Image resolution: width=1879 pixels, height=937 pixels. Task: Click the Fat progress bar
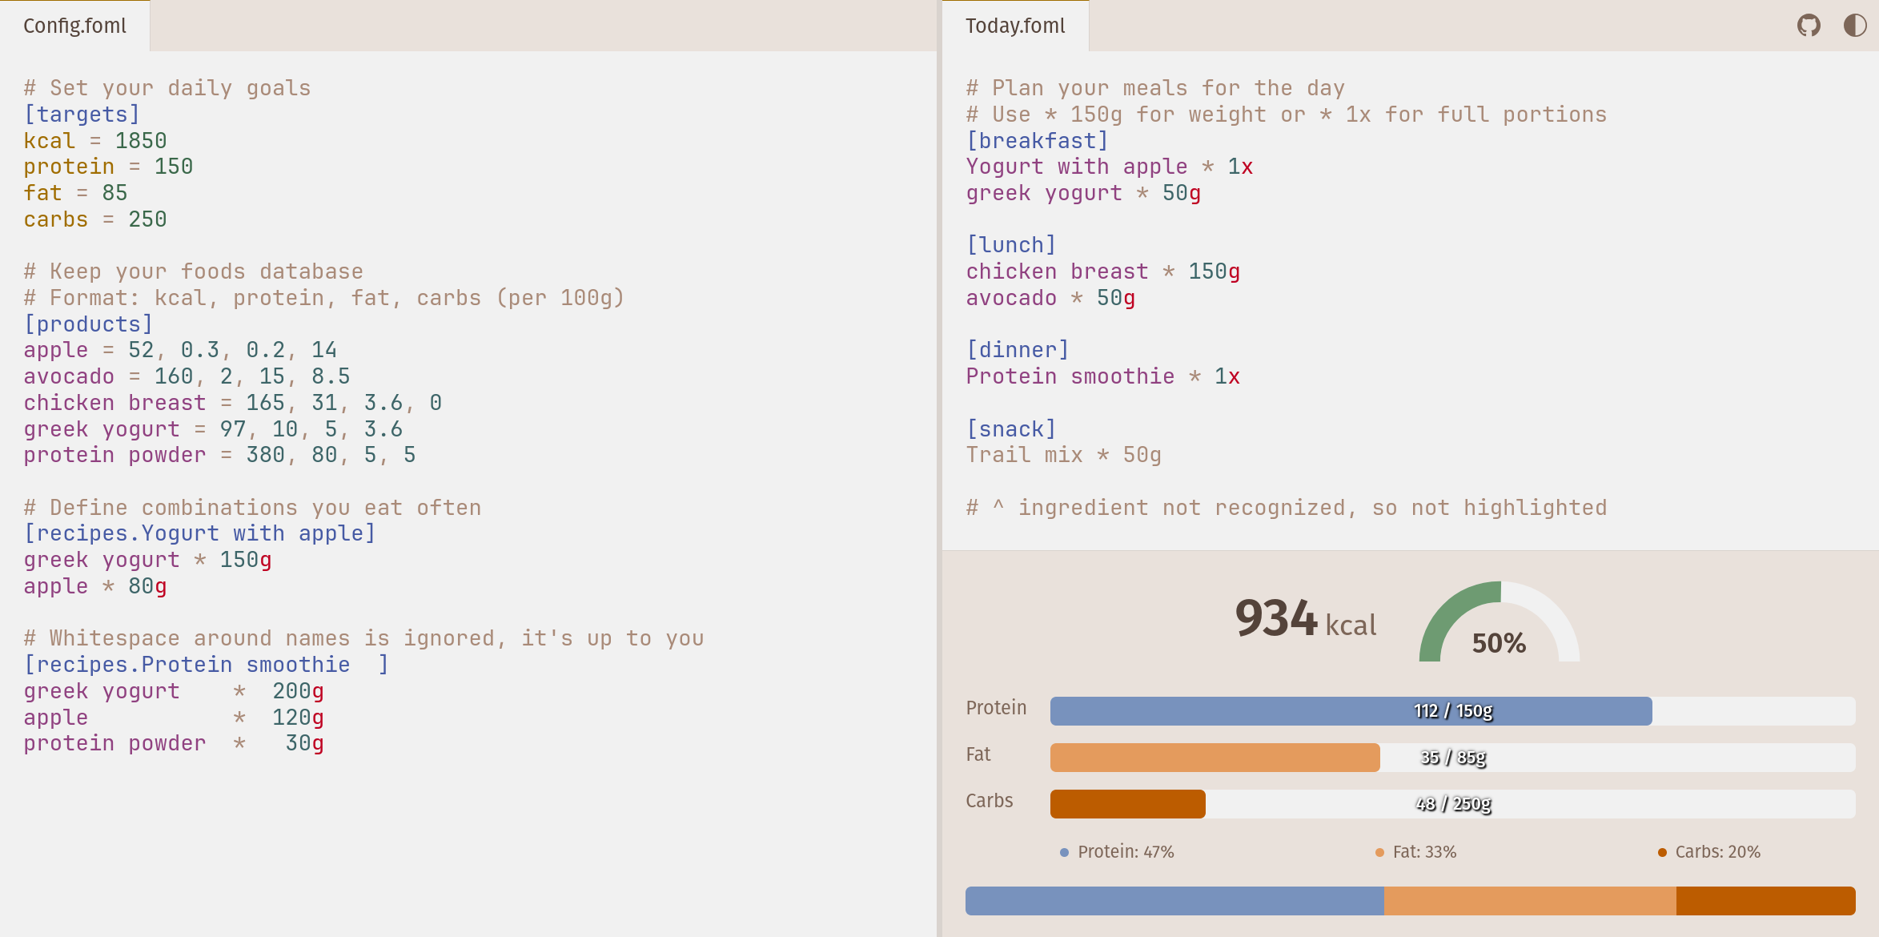pos(1452,758)
